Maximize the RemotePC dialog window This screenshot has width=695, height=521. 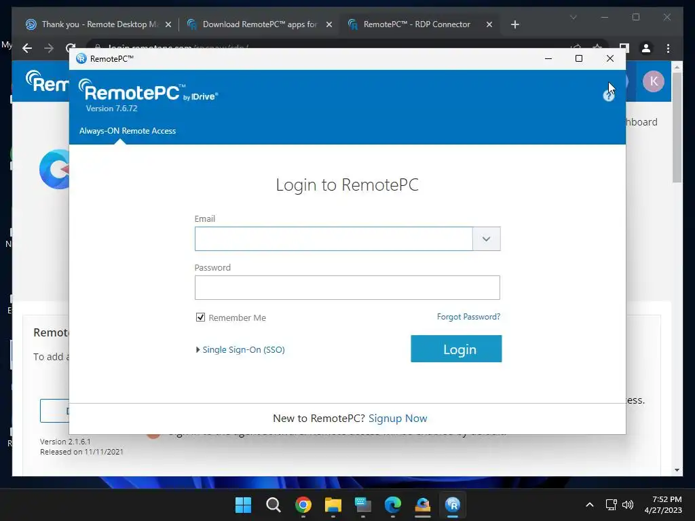tap(579, 58)
